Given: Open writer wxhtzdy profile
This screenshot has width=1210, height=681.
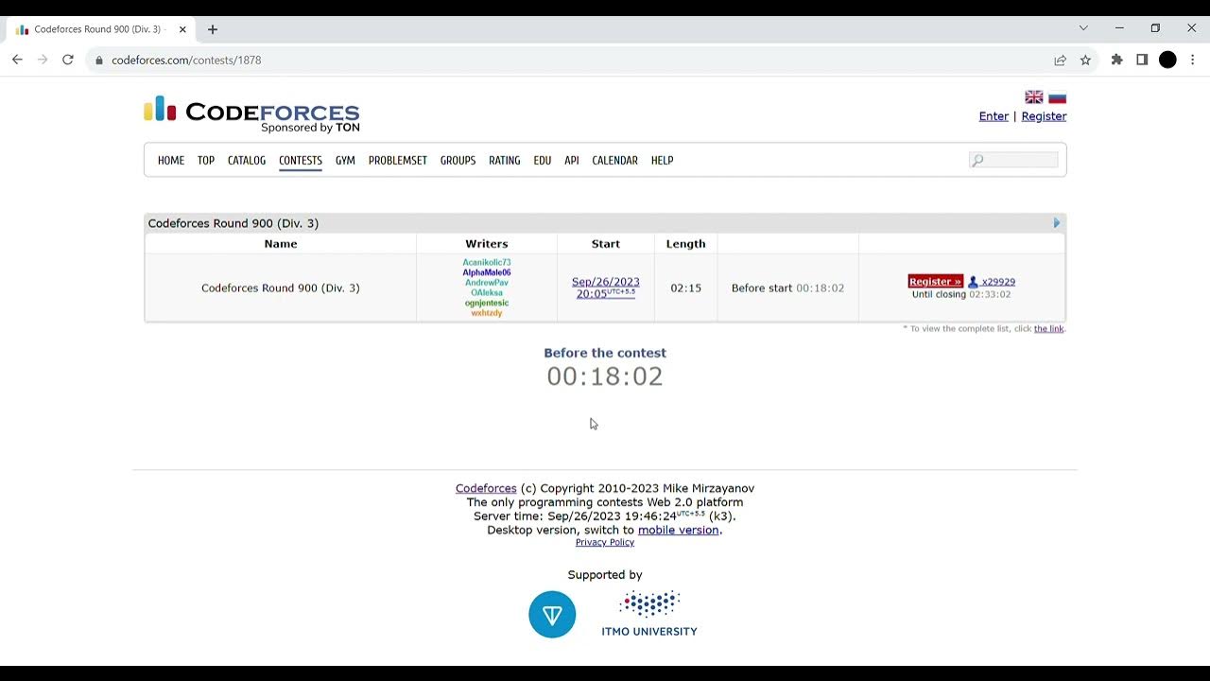Looking at the screenshot, I should pos(487,313).
